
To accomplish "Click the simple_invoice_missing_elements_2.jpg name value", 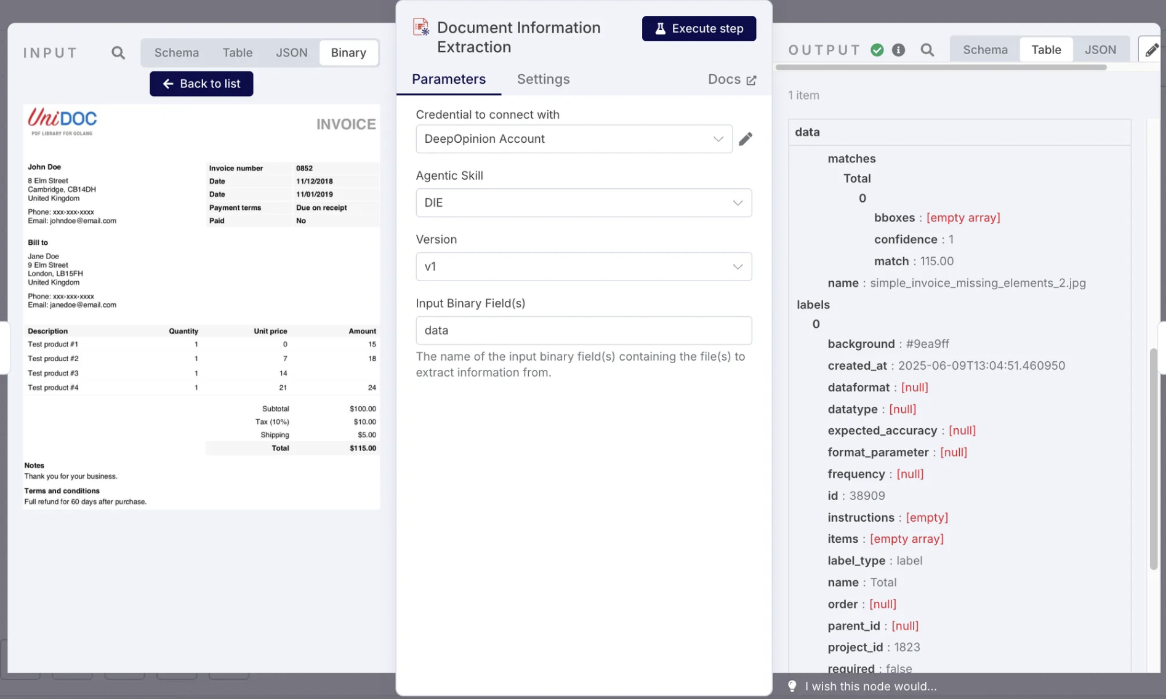I will [x=978, y=283].
